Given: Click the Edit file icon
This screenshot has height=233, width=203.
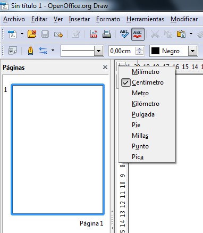Looking at the screenshot, I should [x=76, y=34].
